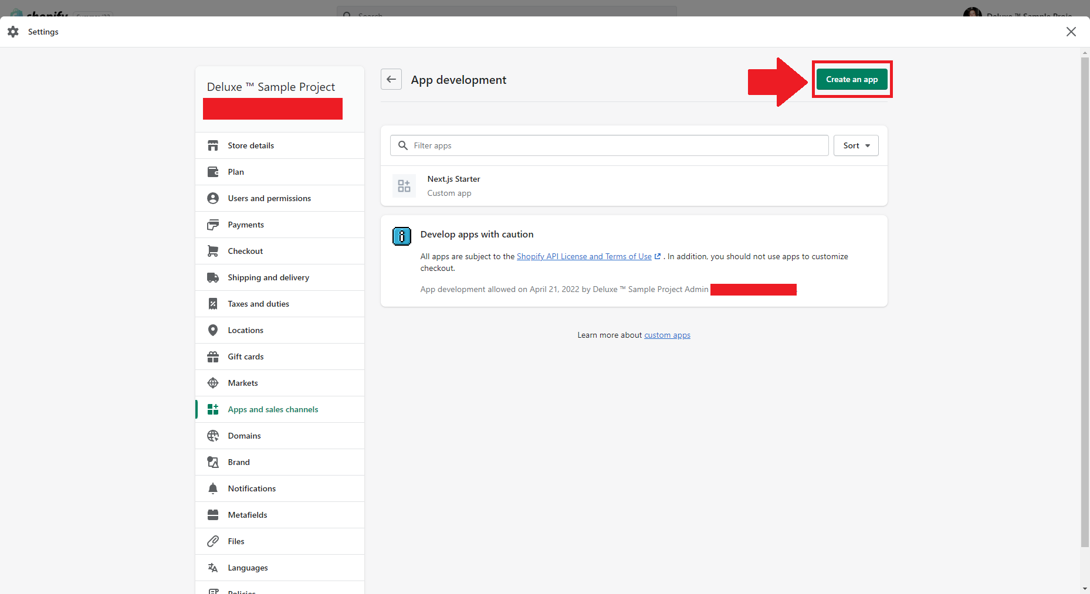Click the external link icon after Terms of Use
Viewport: 1090px width, 594px height.
pos(658,256)
